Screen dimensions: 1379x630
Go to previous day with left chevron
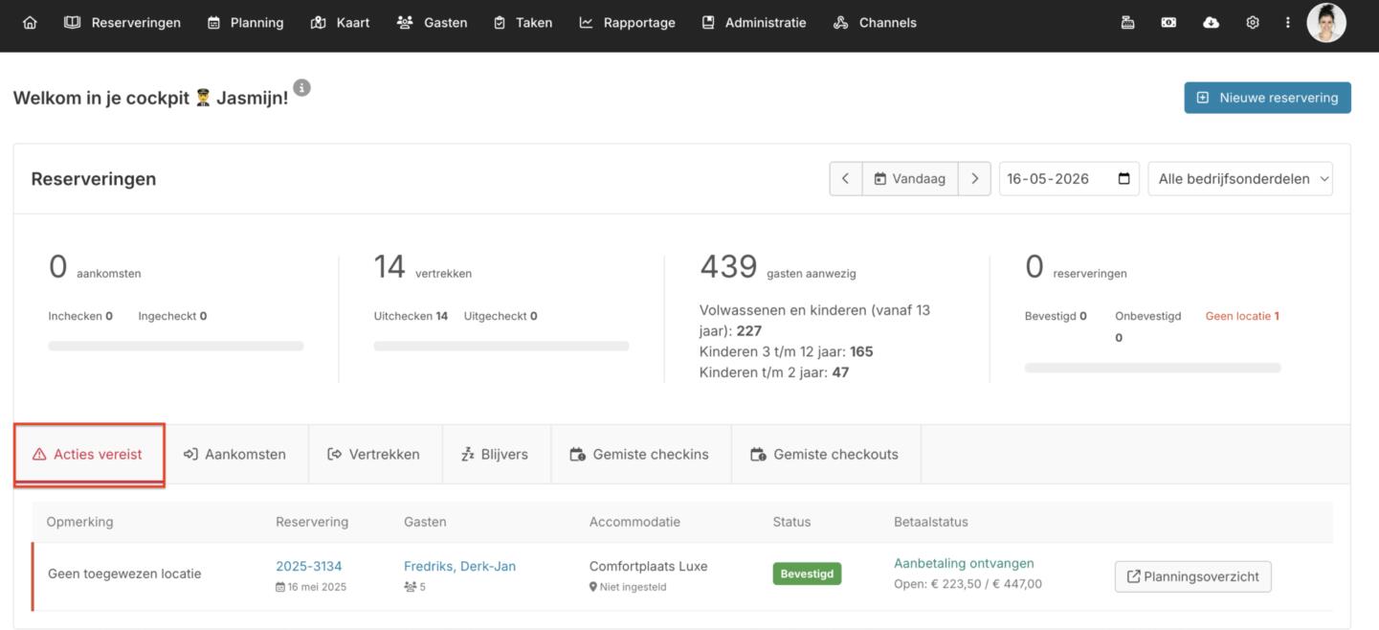pos(845,179)
